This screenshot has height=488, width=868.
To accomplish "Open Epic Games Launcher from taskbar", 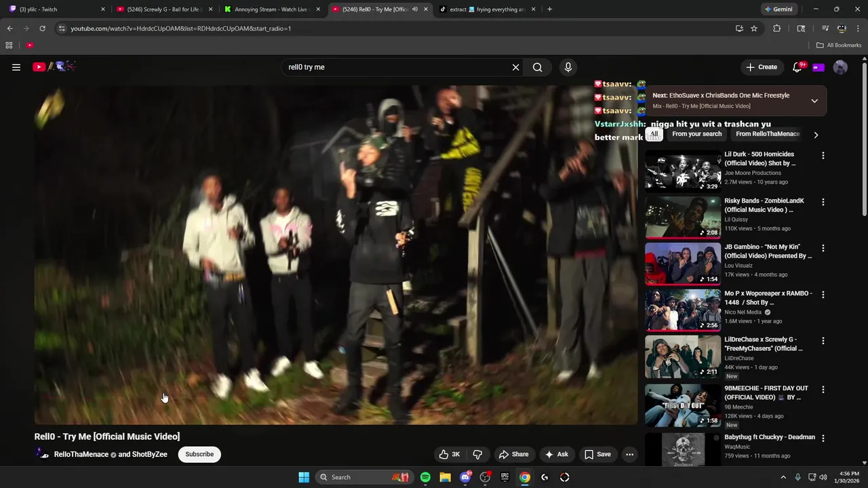I will click(x=505, y=477).
